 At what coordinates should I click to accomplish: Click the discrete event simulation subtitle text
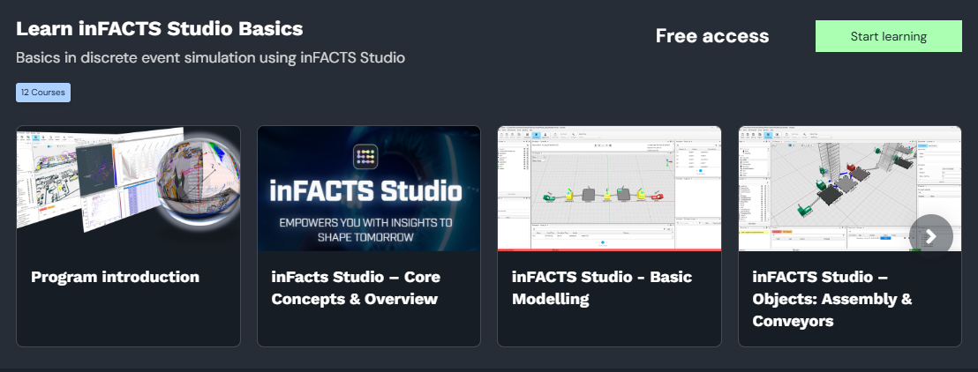click(x=210, y=58)
